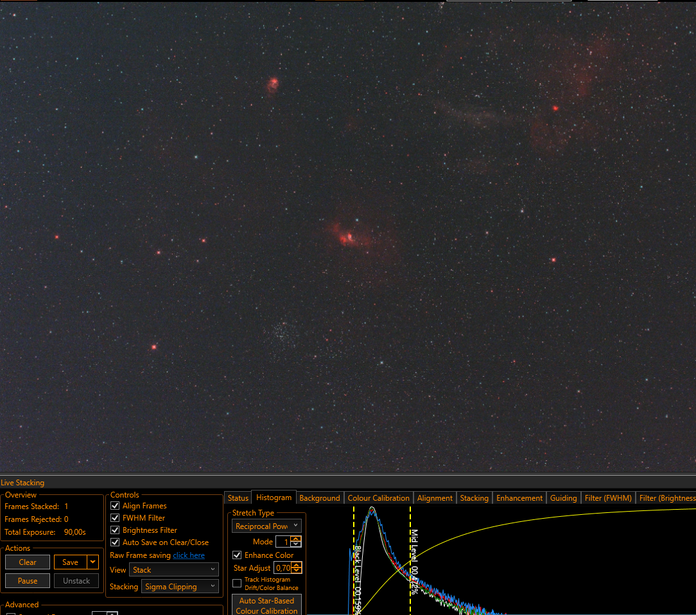Open the Save options dropdown arrow
This screenshot has height=615, width=696.
click(x=92, y=562)
